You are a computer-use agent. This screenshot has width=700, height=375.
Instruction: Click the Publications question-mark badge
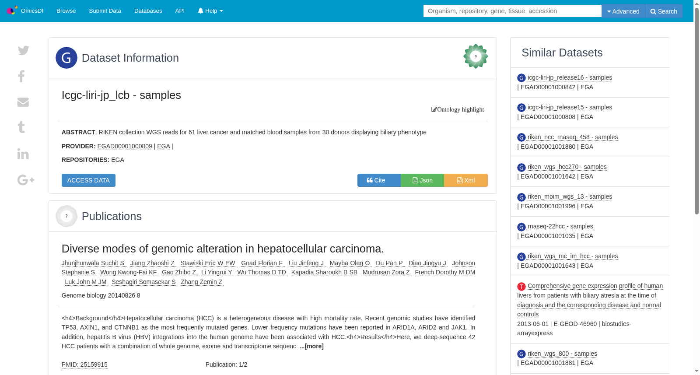[x=66, y=216]
